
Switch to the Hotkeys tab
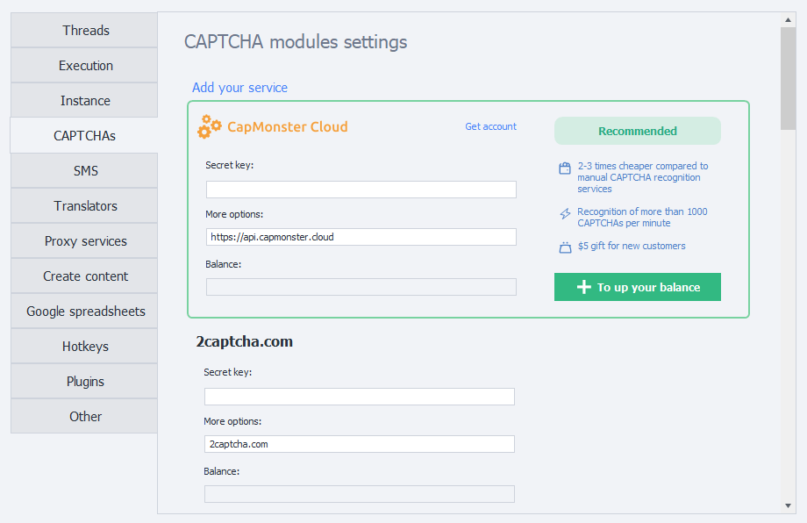pyautogui.click(x=85, y=347)
